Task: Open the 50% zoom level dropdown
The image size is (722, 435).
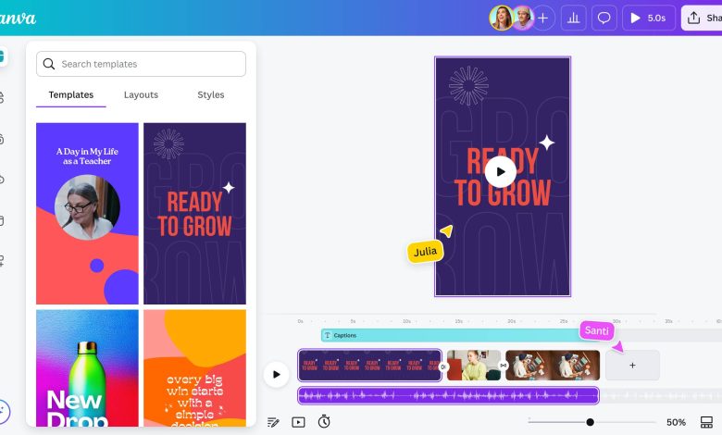Action: coord(676,422)
